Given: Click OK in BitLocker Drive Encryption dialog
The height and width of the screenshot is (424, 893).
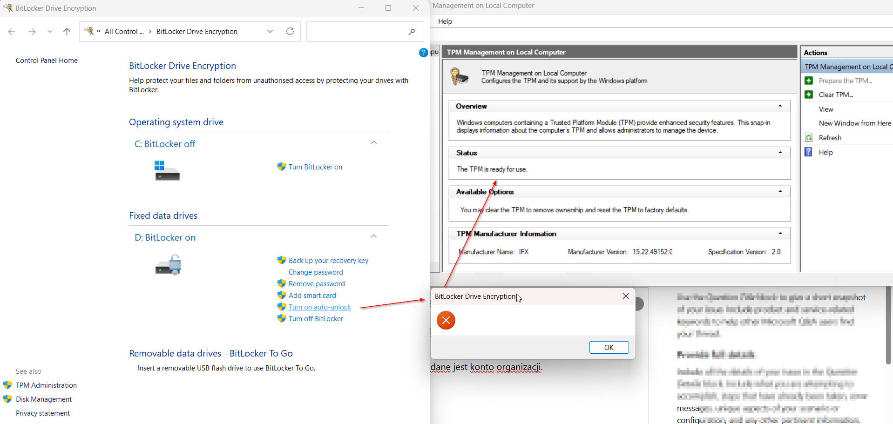Looking at the screenshot, I should [x=609, y=348].
